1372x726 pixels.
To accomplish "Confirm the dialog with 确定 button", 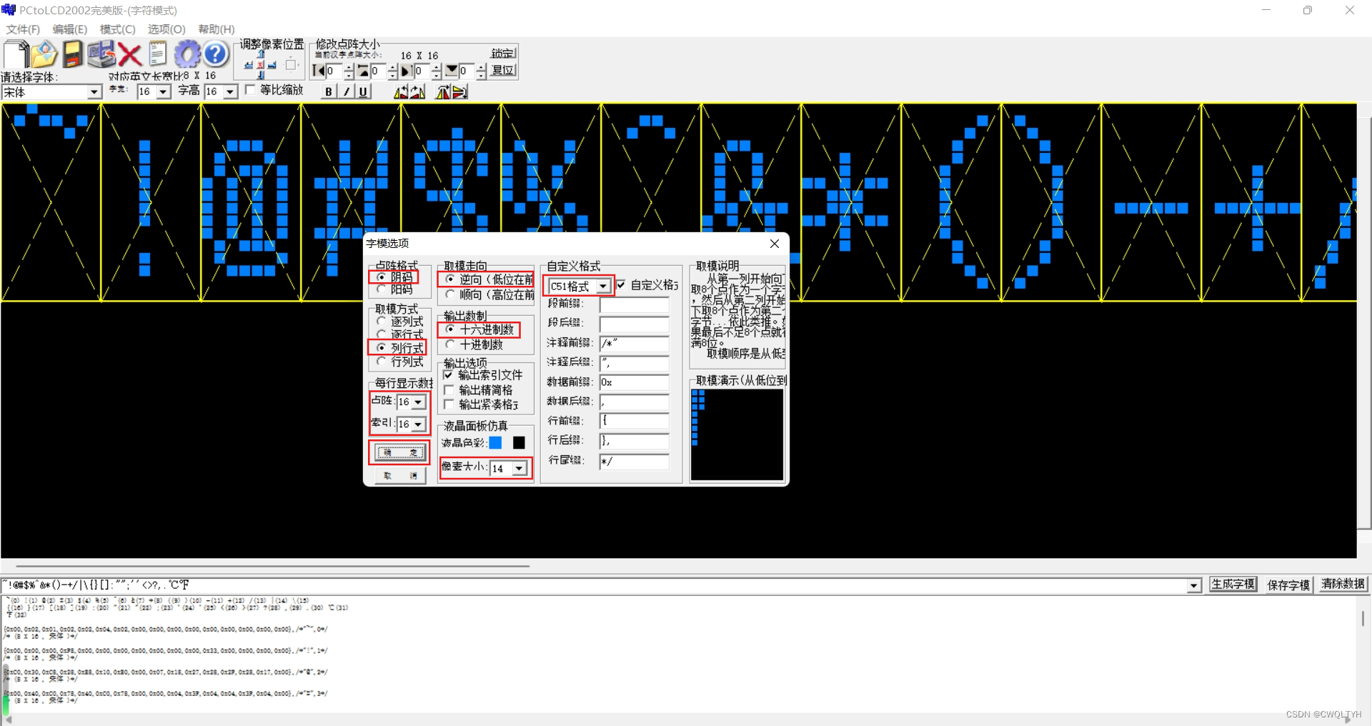I will 399,452.
